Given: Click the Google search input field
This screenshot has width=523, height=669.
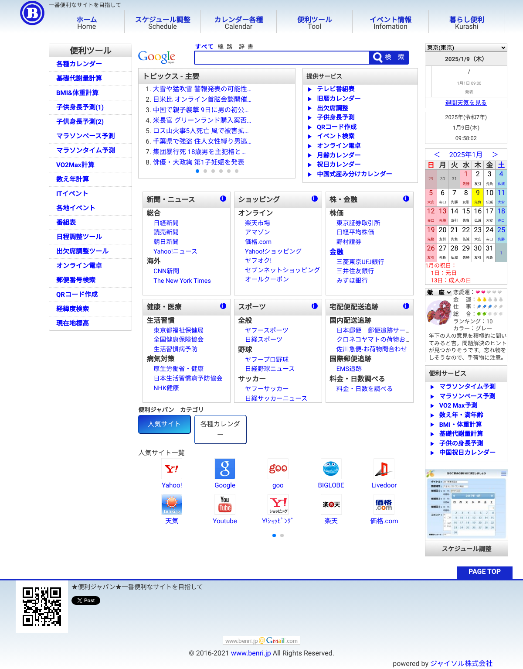Looking at the screenshot, I should 282,57.
